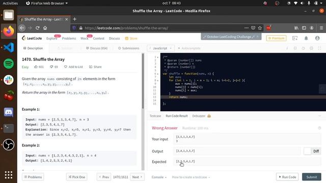Open the JavaScript language dropdown
The image size is (326, 183).
click(161, 48)
